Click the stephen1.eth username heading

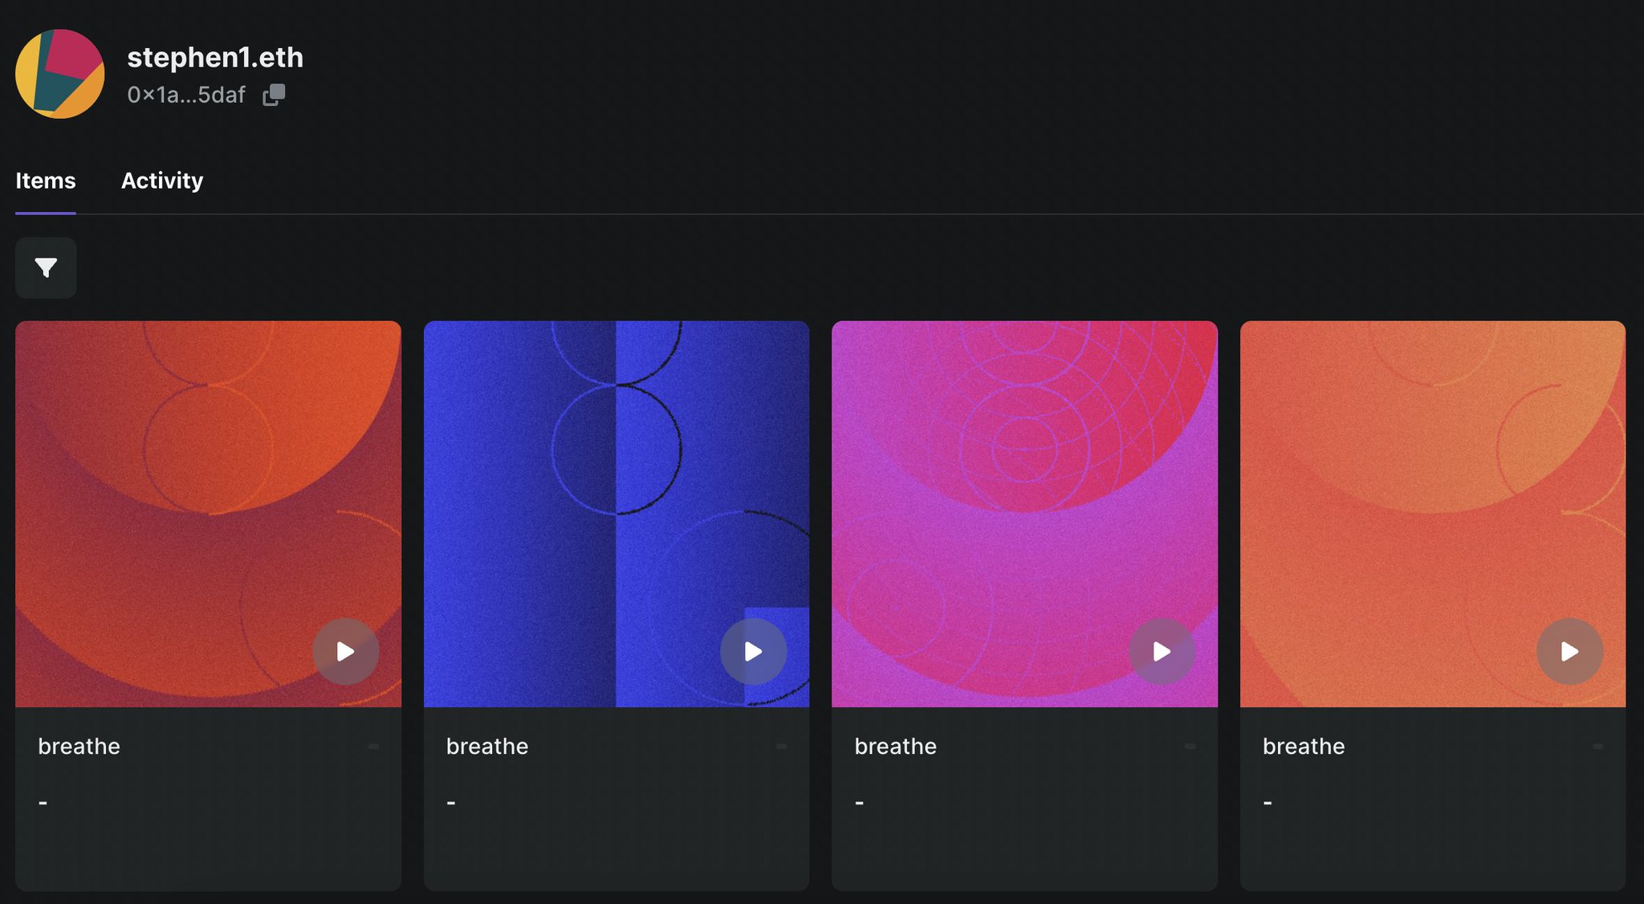(215, 58)
